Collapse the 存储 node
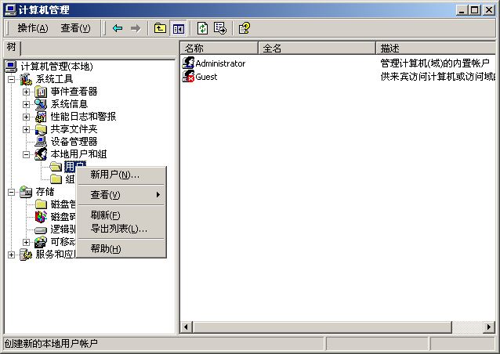The image size is (500, 354). pyautogui.click(x=11, y=192)
